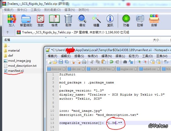Click Notepad++ Print toolbar icon
The height and width of the screenshot is (131, 171).
pos(84,62)
